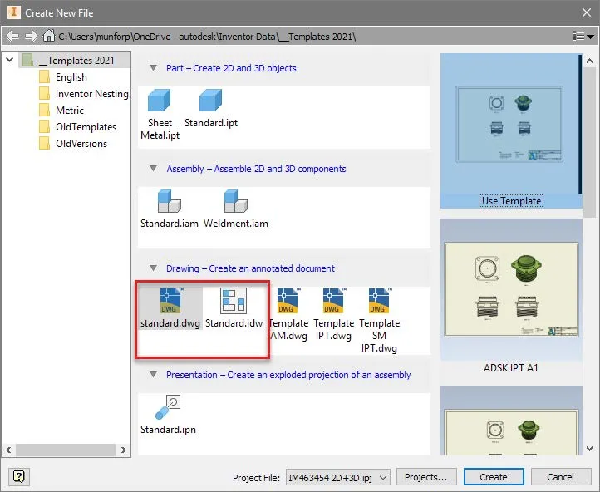
Task: Close the Create New File dialog
Action: pyautogui.click(x=587, y=12)
